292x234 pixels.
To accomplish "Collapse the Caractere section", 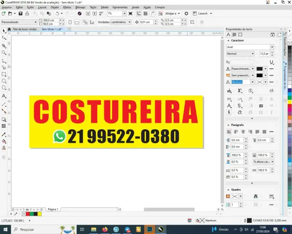I will 228,41.
